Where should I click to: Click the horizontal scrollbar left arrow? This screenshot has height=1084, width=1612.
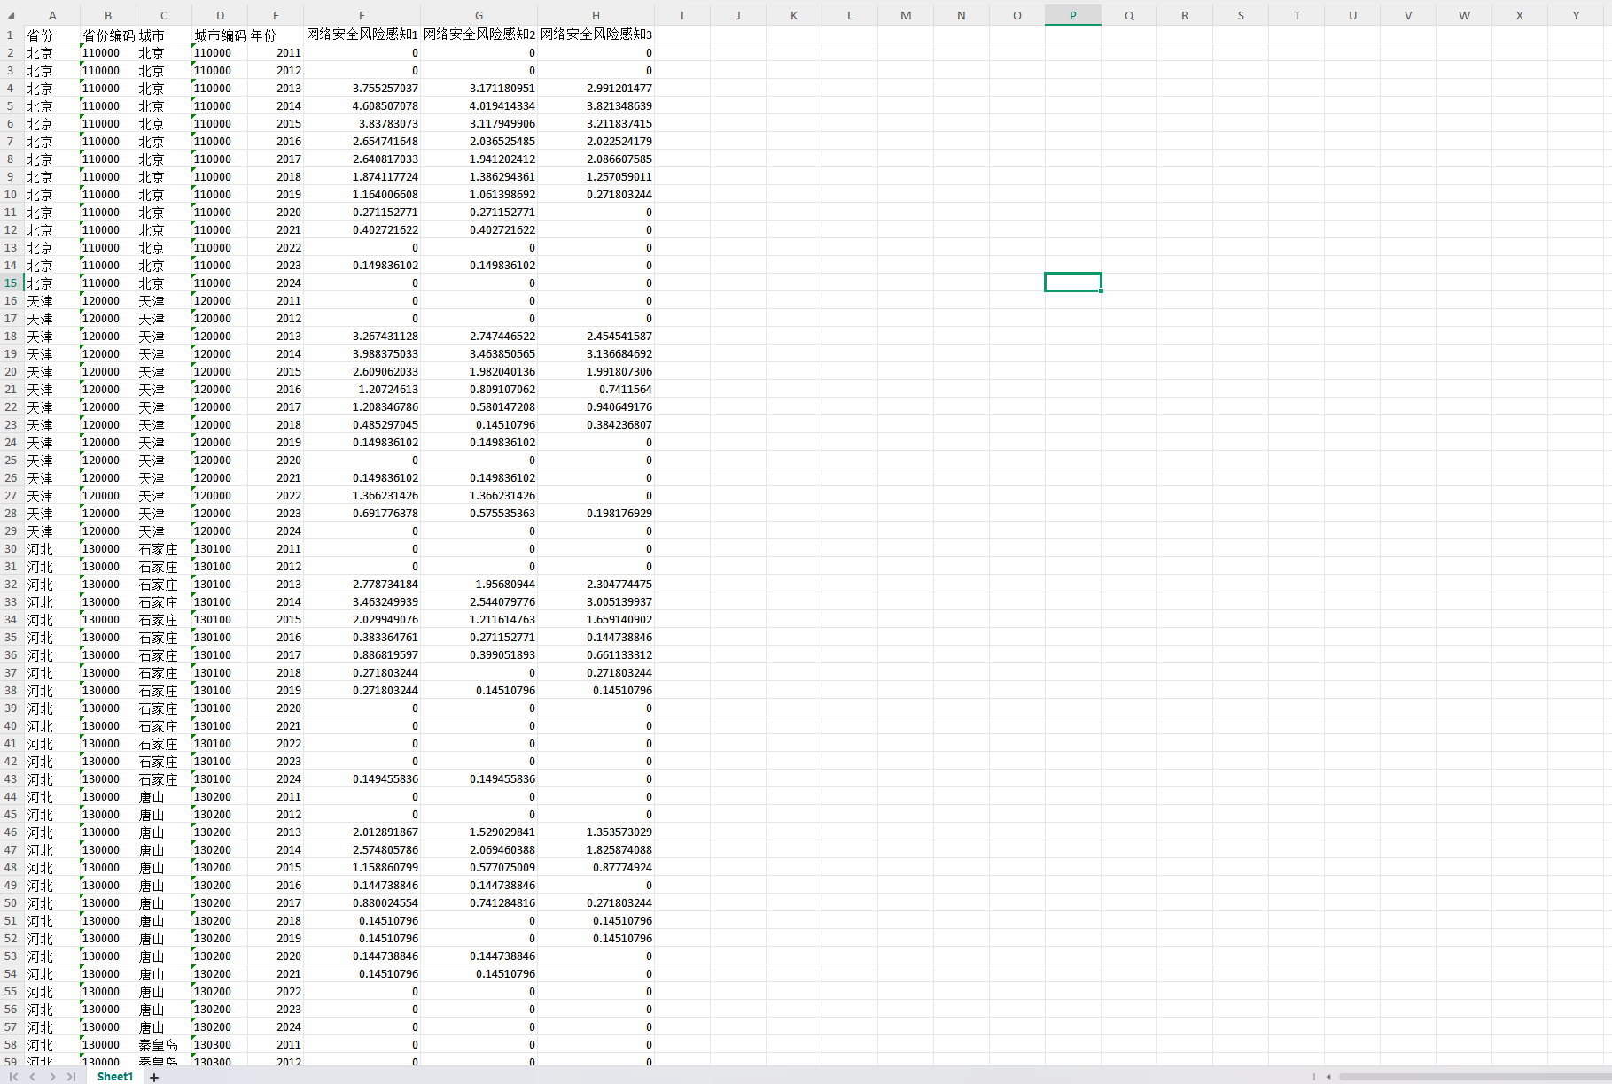1328,1077
